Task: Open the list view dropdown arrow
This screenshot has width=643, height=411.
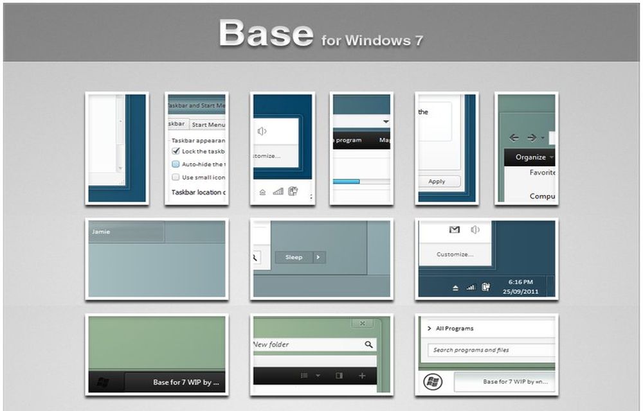Action: pyautogui.click(x=318, y=375)
